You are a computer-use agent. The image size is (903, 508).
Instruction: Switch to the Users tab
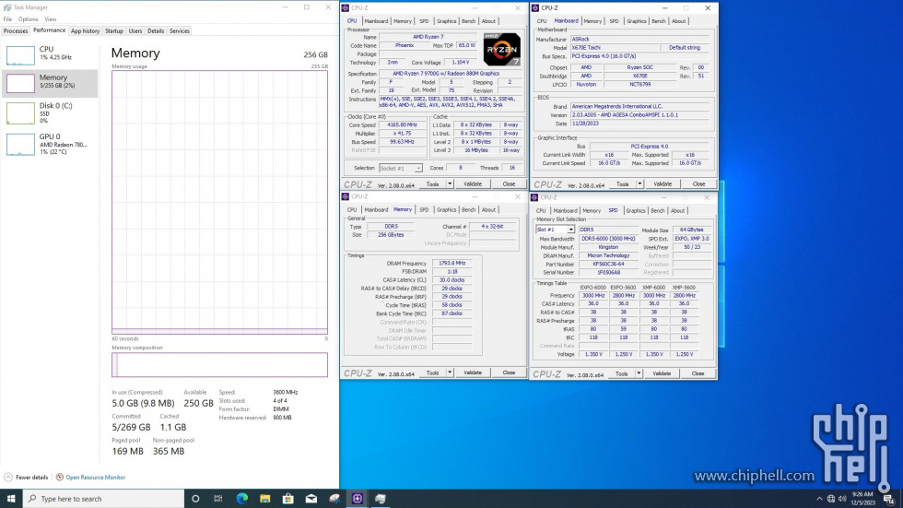click(135, 31)
